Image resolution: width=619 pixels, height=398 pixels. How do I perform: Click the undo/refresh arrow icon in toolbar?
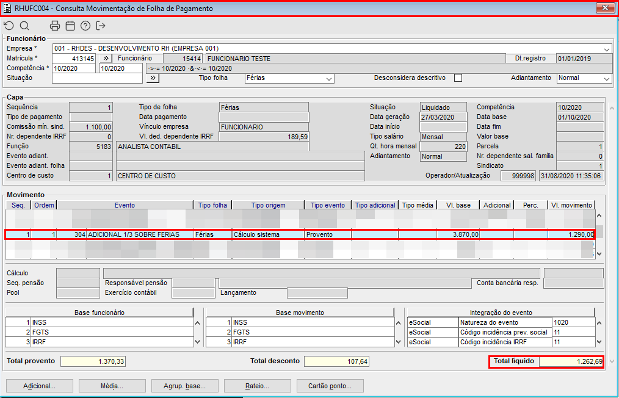[x=9, y=26]
